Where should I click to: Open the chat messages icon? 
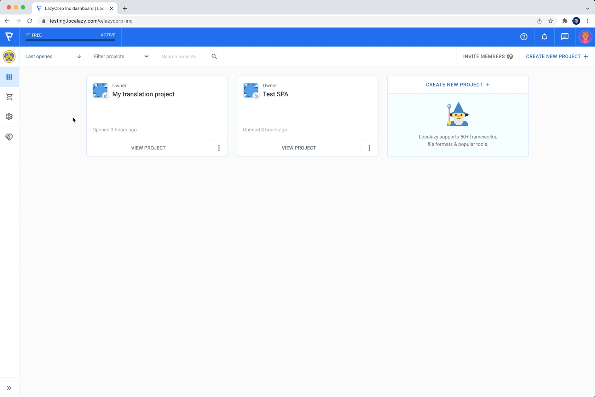(x=565, y=37)
